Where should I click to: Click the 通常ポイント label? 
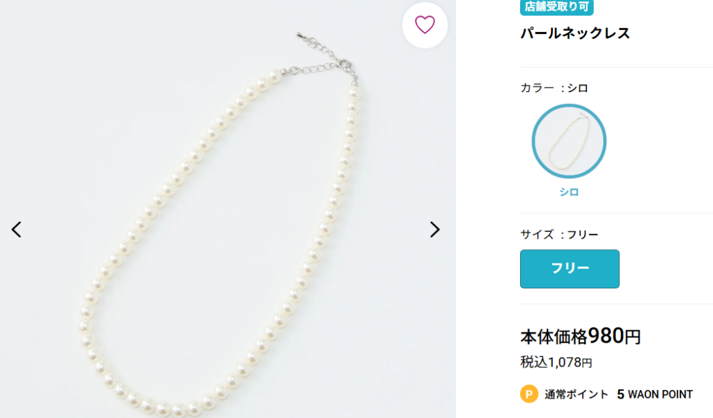(x=577, y=394)
